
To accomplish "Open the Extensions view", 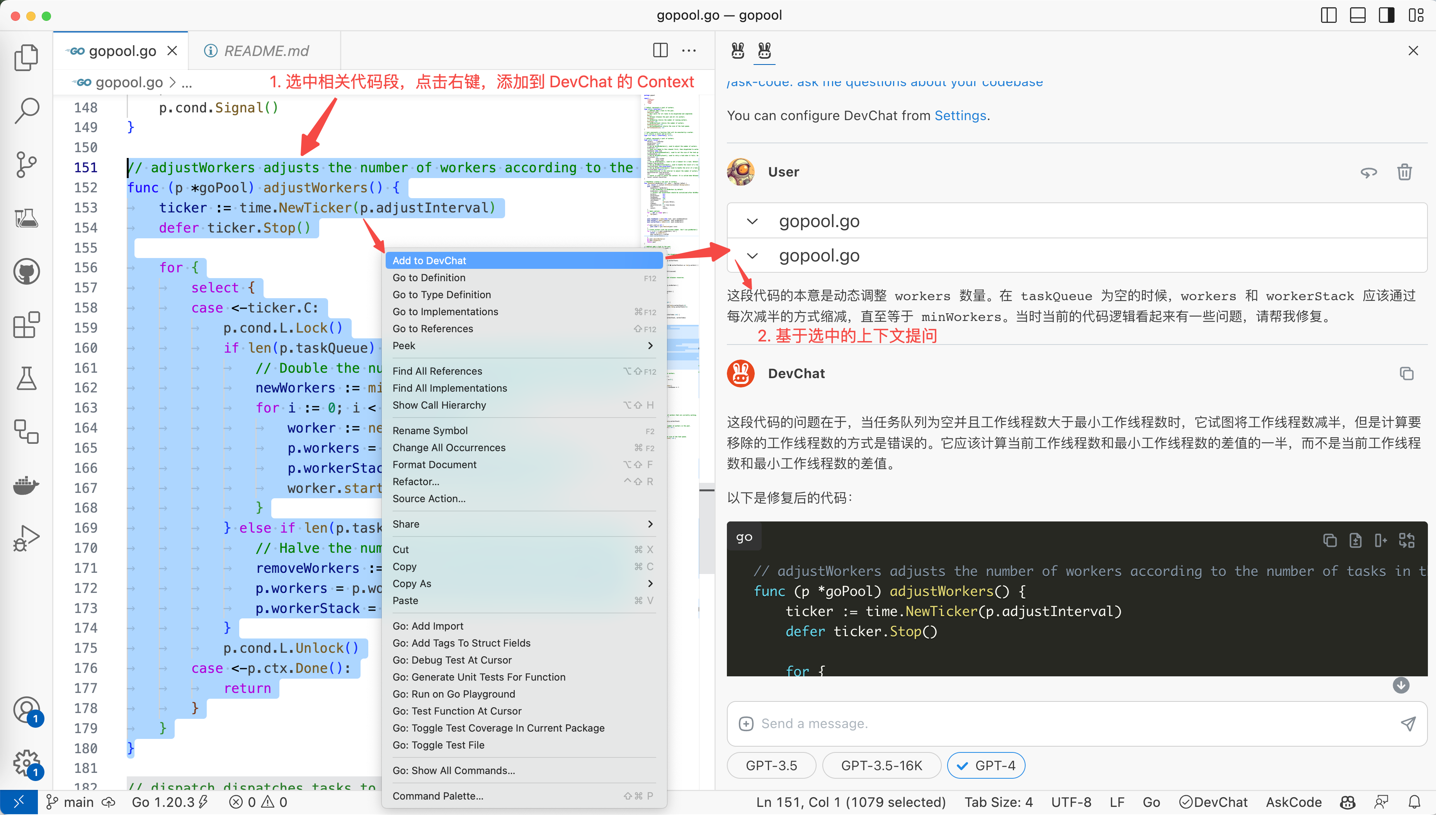I will pyautogui.click(x=26, y=325).
